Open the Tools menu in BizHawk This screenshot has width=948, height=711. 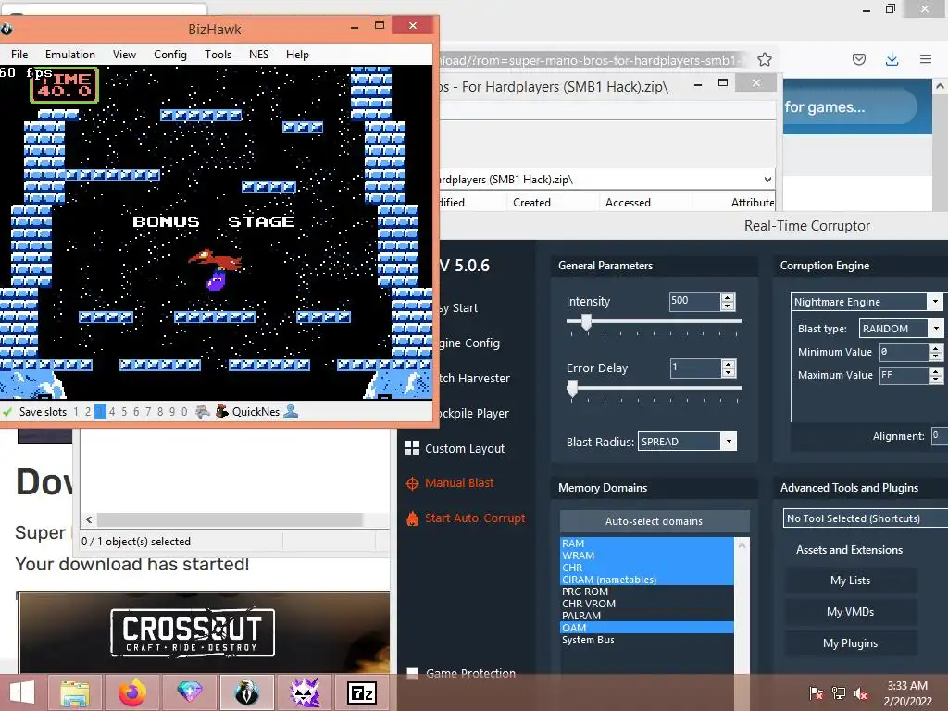[x=218, y=55]
